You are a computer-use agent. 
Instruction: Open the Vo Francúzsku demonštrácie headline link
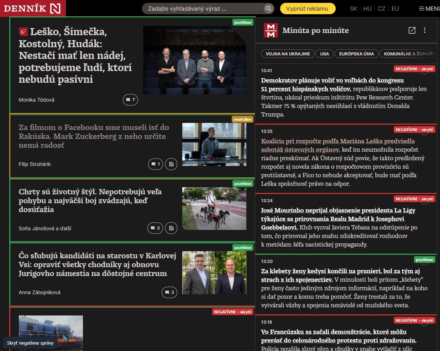tap(339, 336)
